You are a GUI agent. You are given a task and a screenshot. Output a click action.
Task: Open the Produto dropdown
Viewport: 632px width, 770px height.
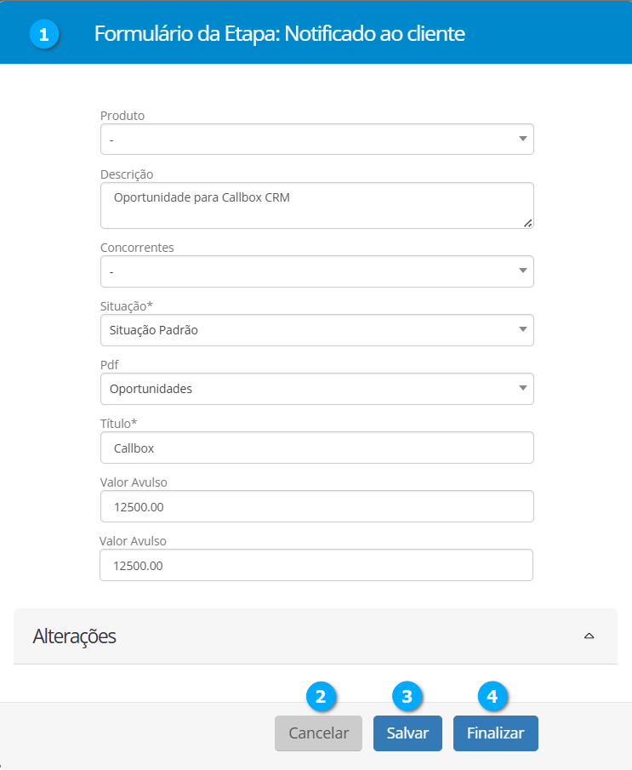click(x=316, y=140)
